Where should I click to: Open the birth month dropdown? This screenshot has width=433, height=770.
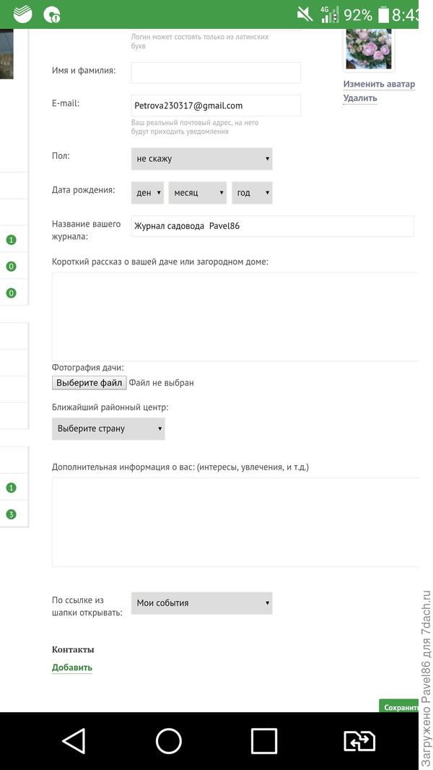click(x=197, y=193)
